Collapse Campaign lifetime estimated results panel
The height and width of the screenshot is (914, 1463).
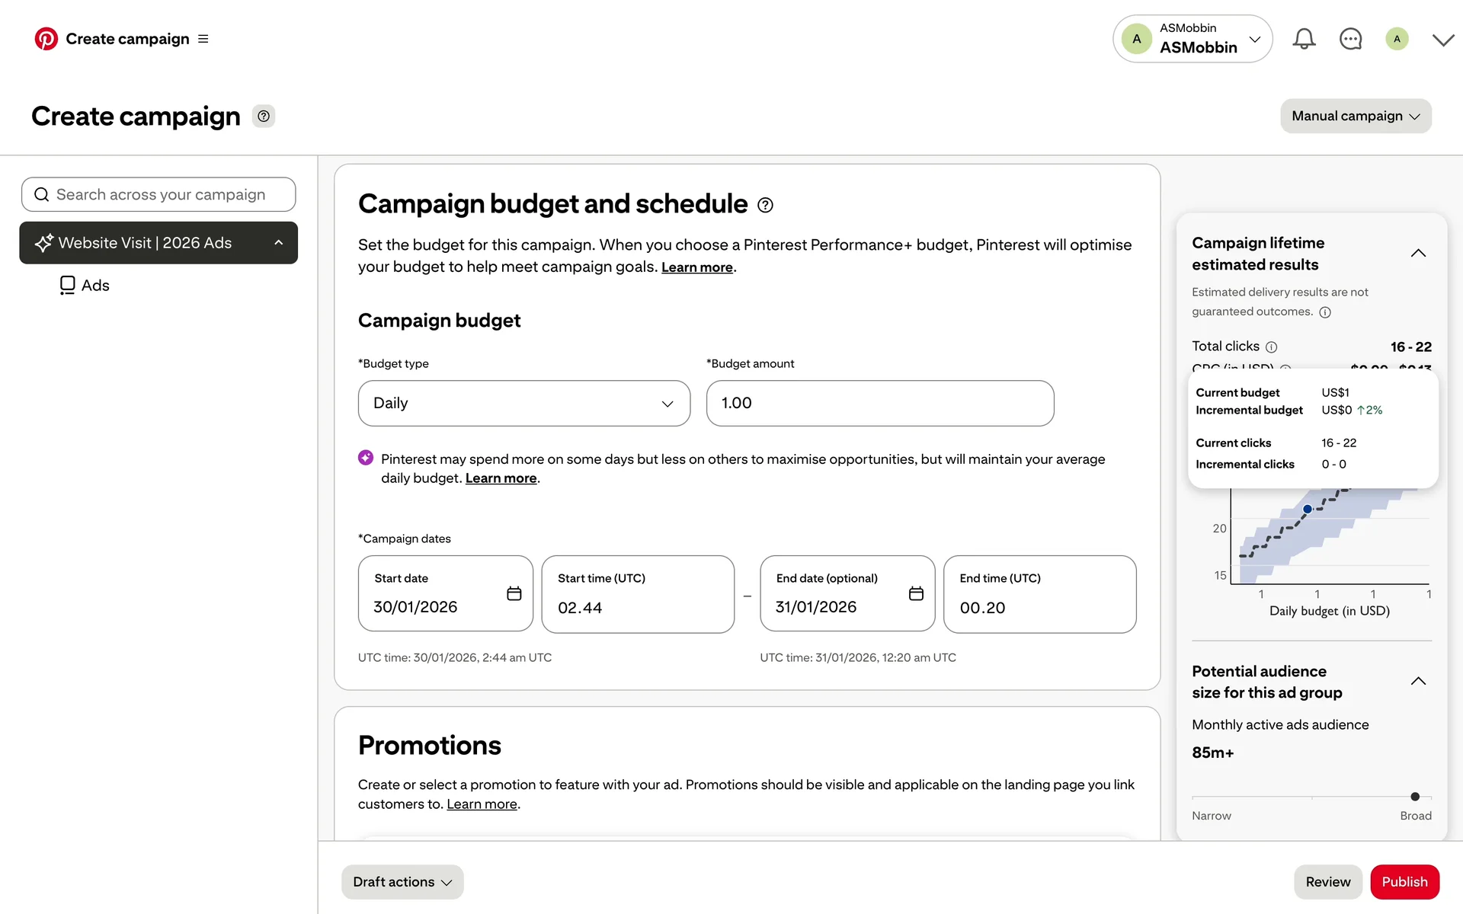(x=1417, y=253)
